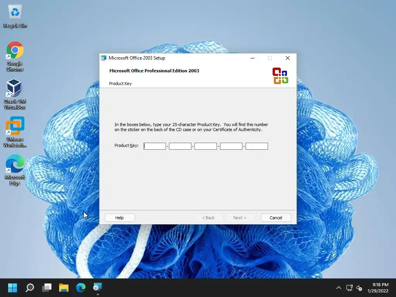396x297 pixels.
Task: Minimize the Office 2003 Setup window
Action: click(x=252, y=58)
